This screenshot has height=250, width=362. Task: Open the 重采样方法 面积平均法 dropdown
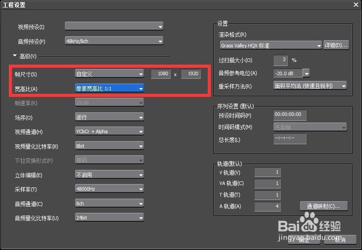coord(310,86)
